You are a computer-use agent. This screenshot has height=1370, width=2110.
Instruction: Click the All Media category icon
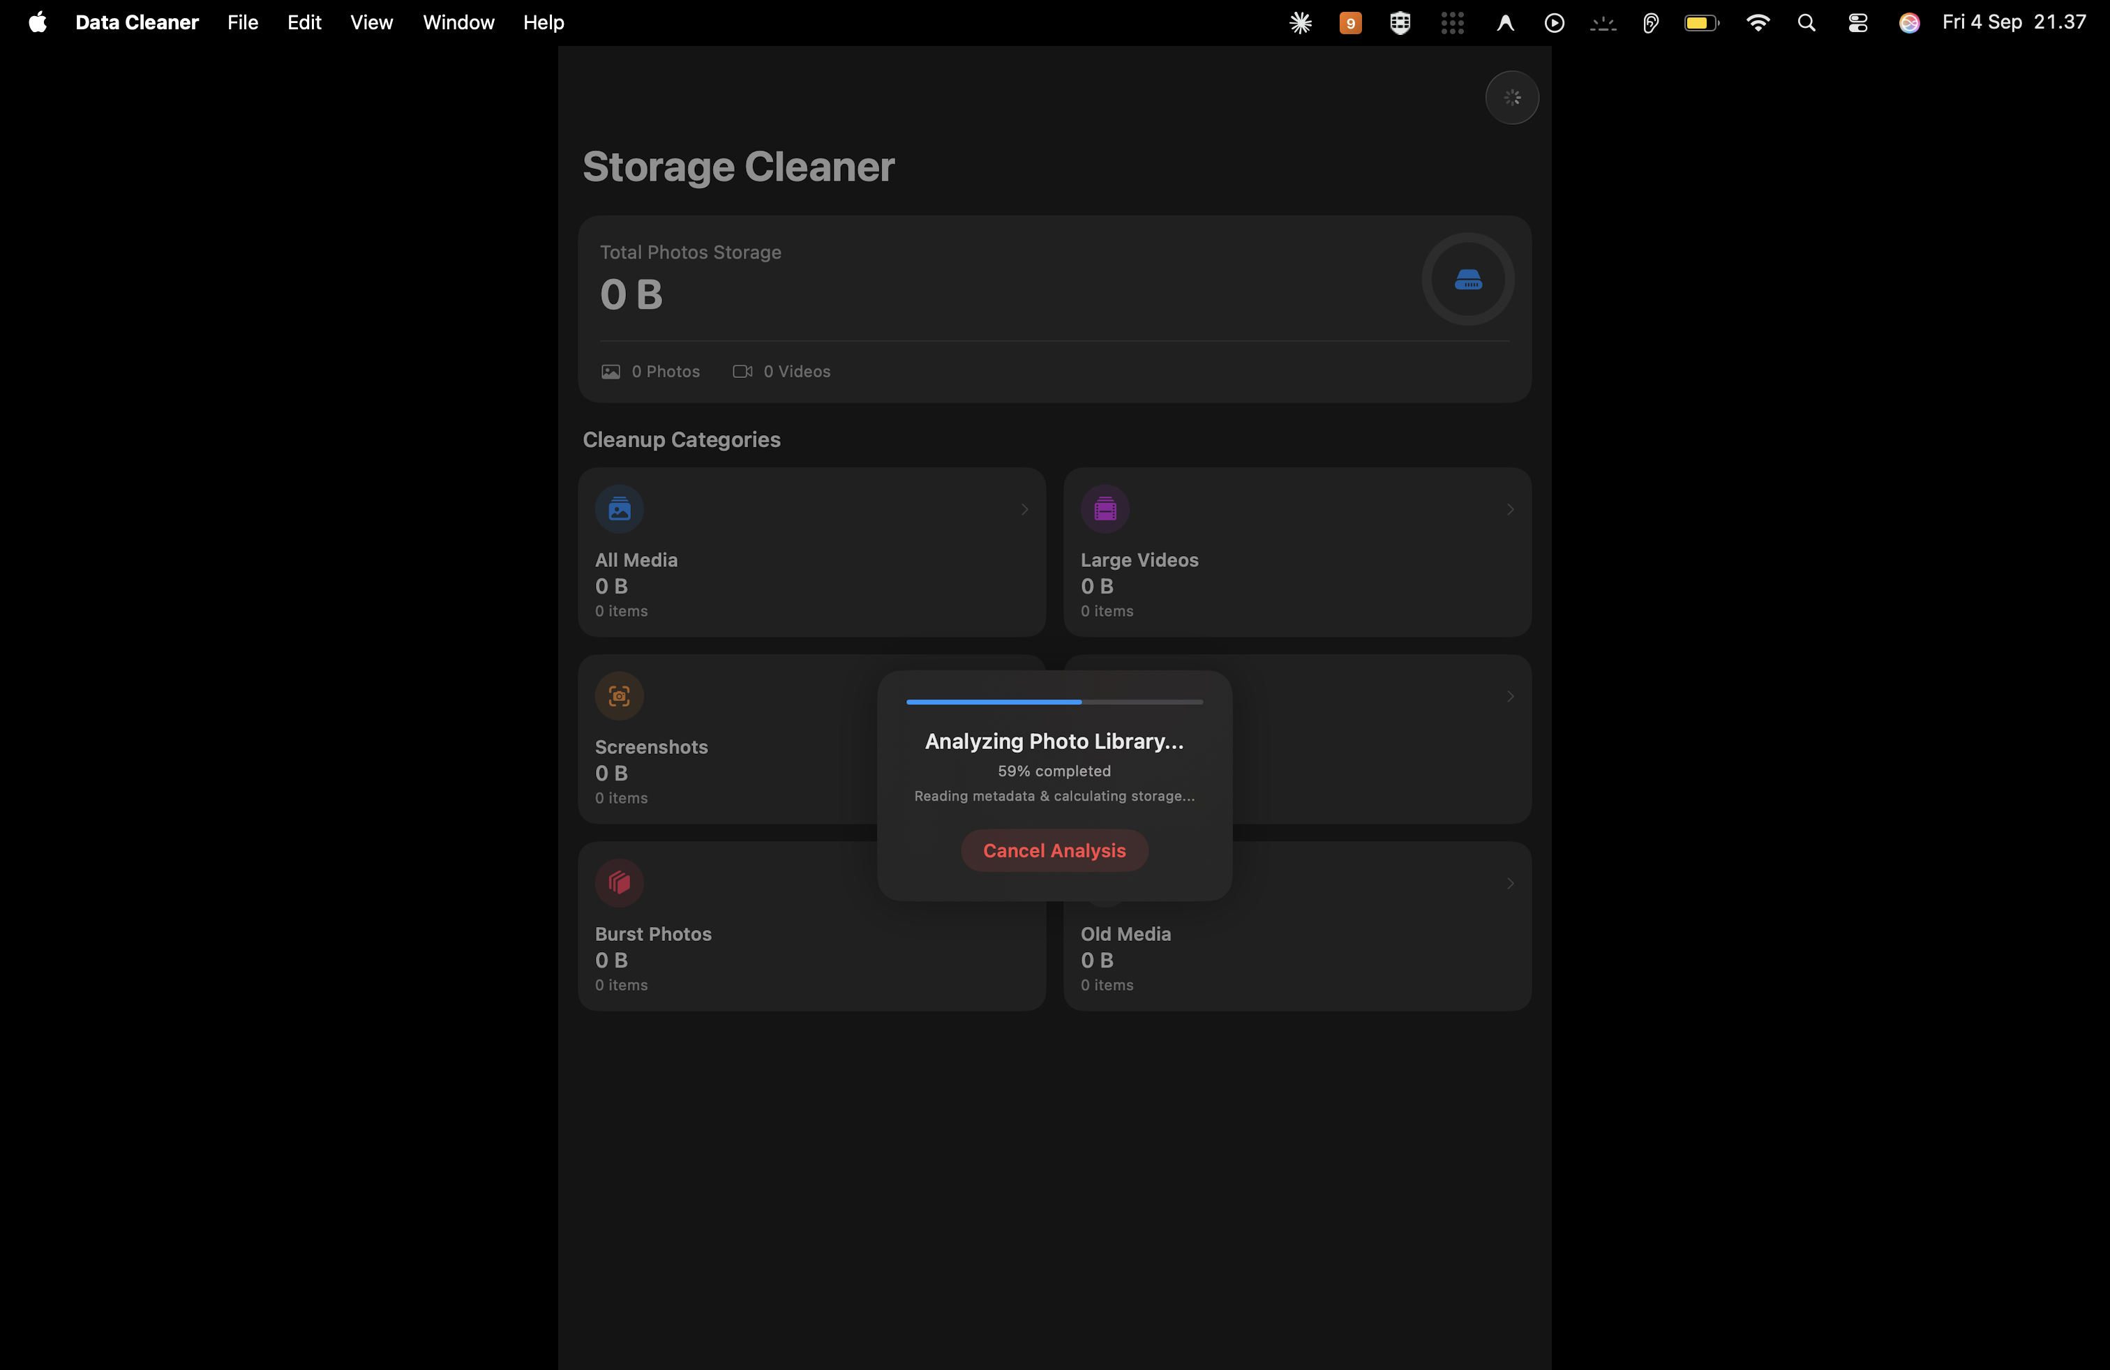(x=619, y=509)
